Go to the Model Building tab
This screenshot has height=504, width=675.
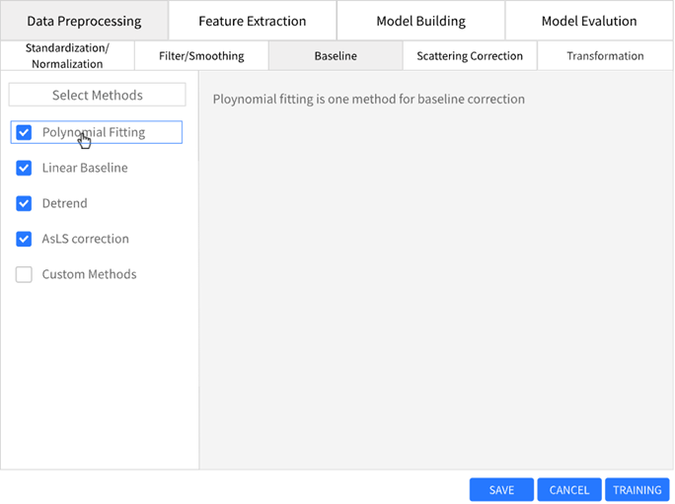coord(420,21)
